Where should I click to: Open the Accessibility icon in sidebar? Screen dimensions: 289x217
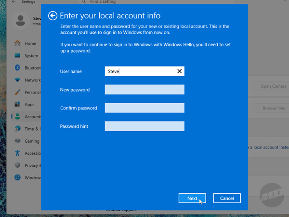pyautogui.click(x=18, y=153)
